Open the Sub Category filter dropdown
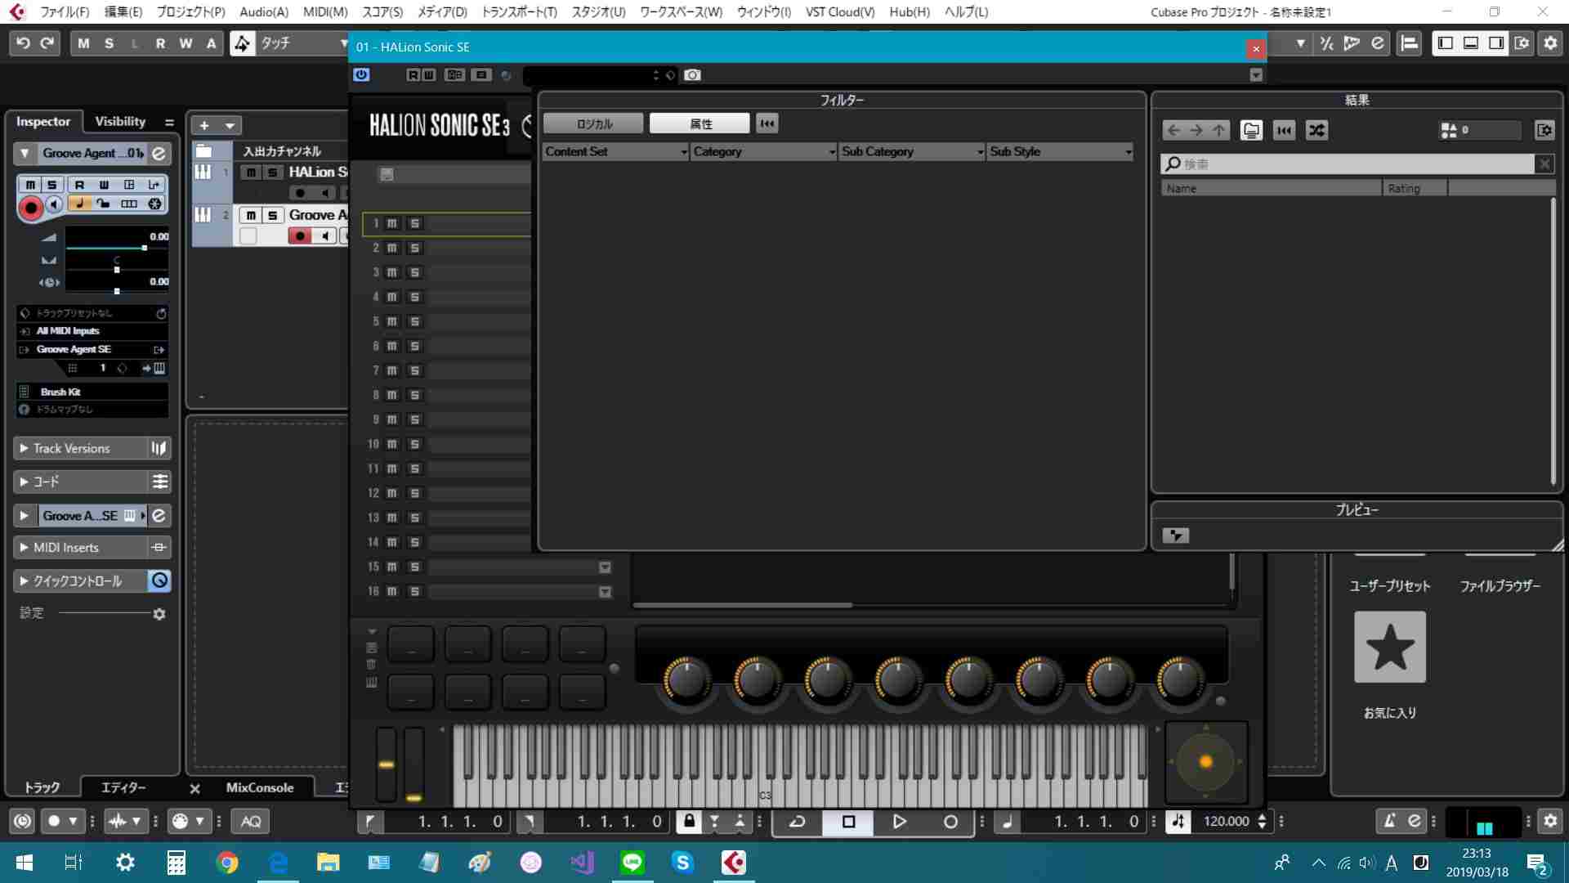 tap(912, 151)
